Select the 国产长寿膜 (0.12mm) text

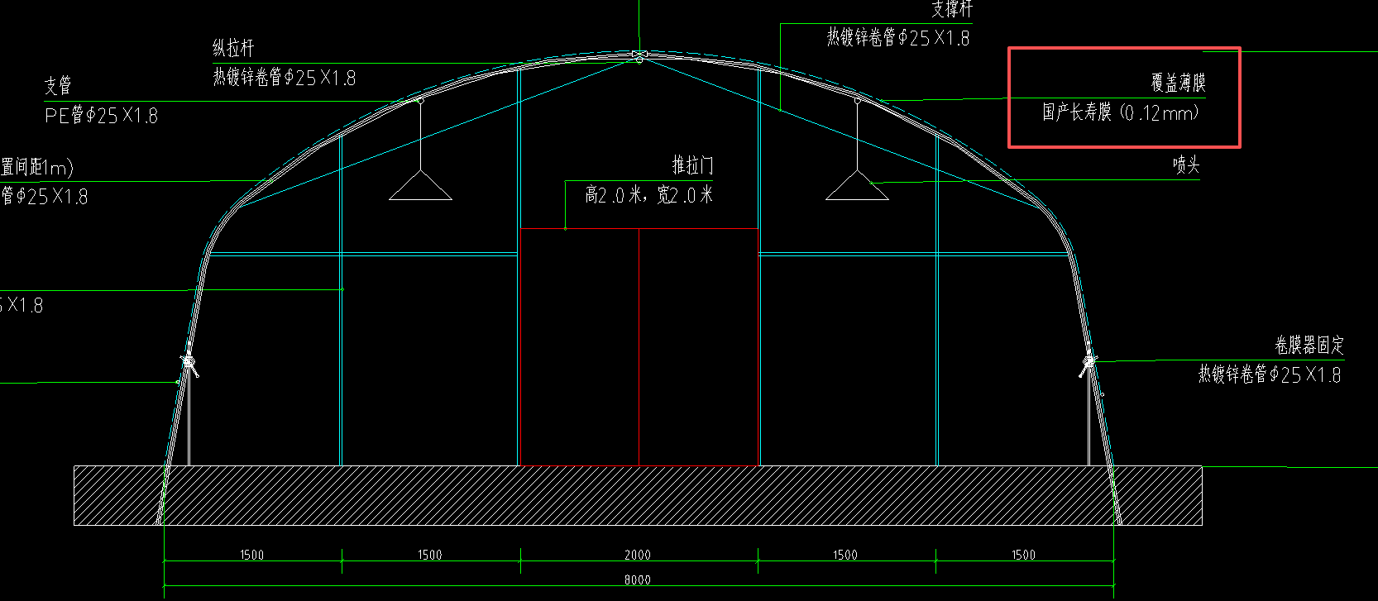1120,112
